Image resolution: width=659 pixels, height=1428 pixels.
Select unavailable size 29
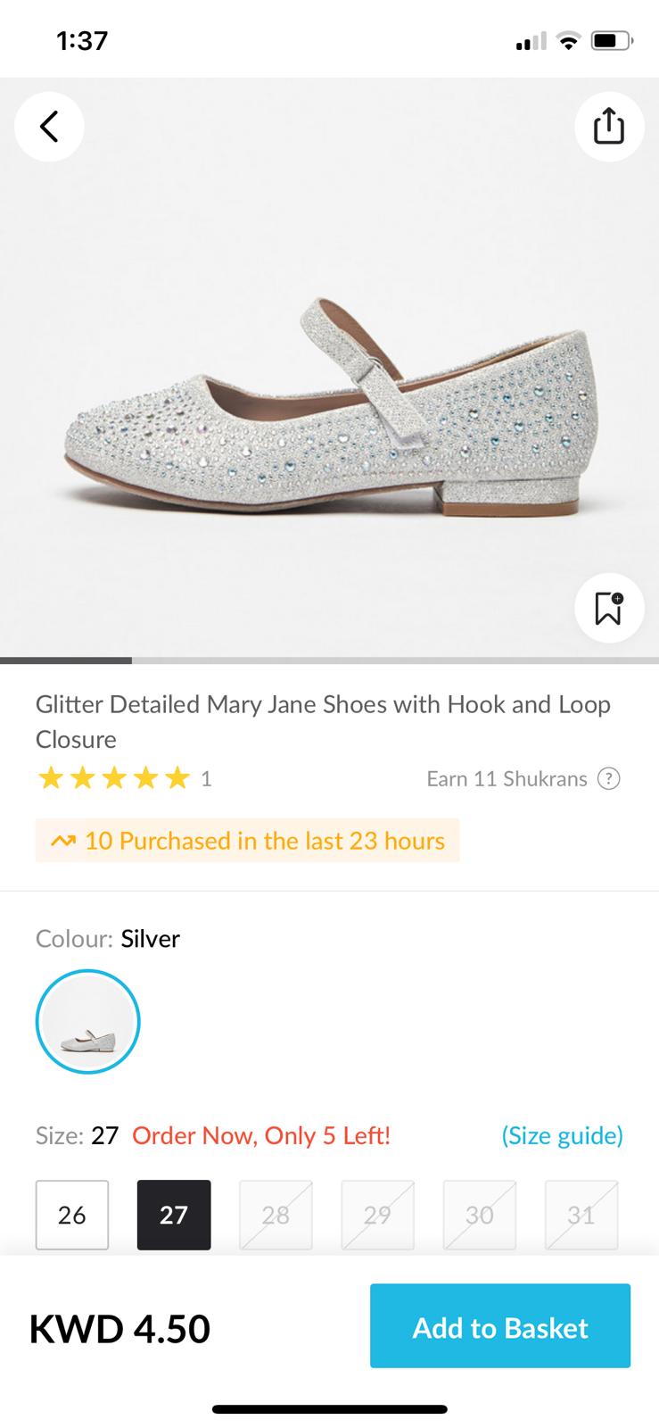pos(377,1215)
